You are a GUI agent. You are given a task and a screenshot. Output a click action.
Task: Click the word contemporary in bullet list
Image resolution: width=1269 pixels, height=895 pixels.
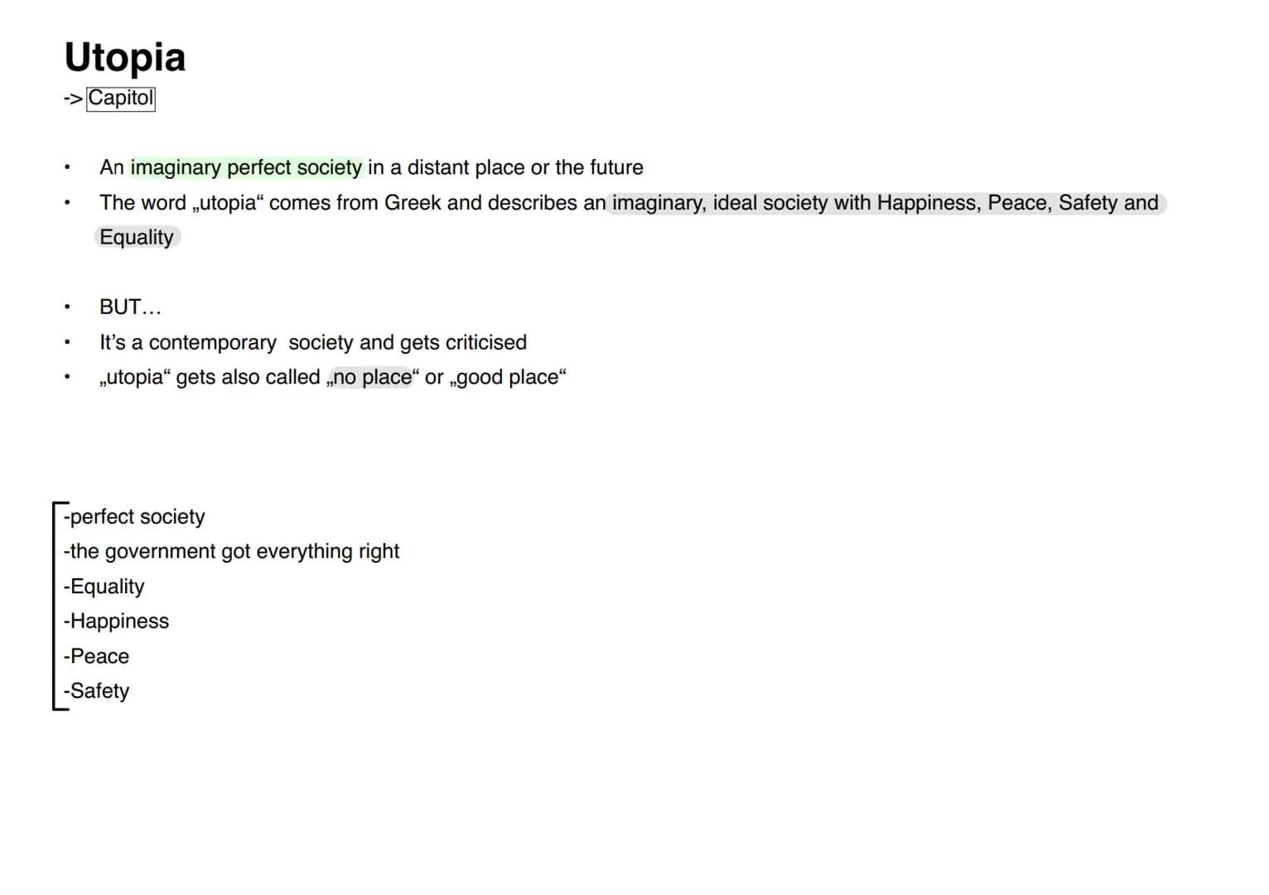(213, 342)
